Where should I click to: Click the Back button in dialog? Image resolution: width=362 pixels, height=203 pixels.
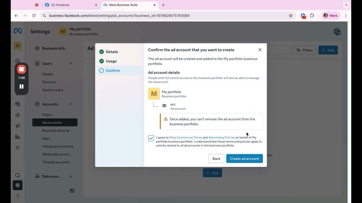[216, 158]
